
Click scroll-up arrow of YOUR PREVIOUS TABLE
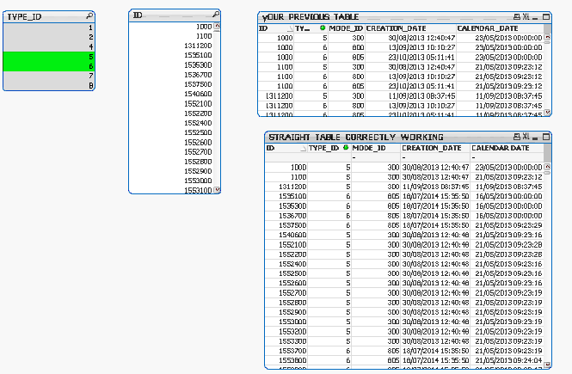(547, 37)
